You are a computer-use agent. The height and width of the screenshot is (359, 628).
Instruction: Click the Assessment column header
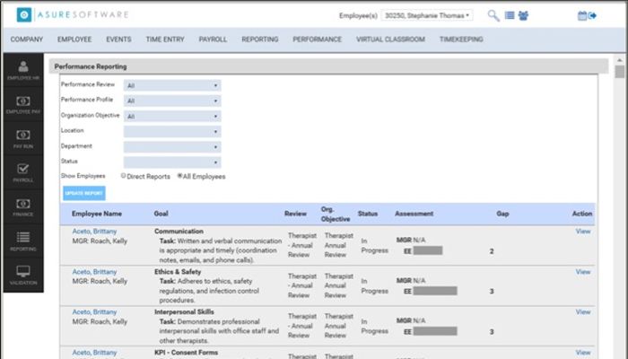(414, 214)
